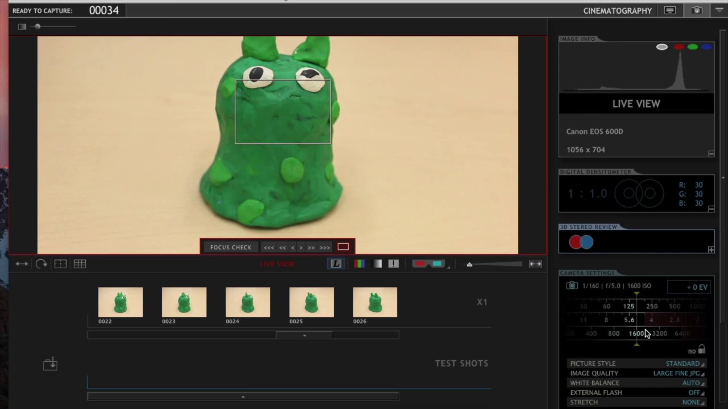Open the Image Quality LARGE FINE JPG dropdown
The height and width of the screenshot is (409, 728).
(x=679, y=373)
